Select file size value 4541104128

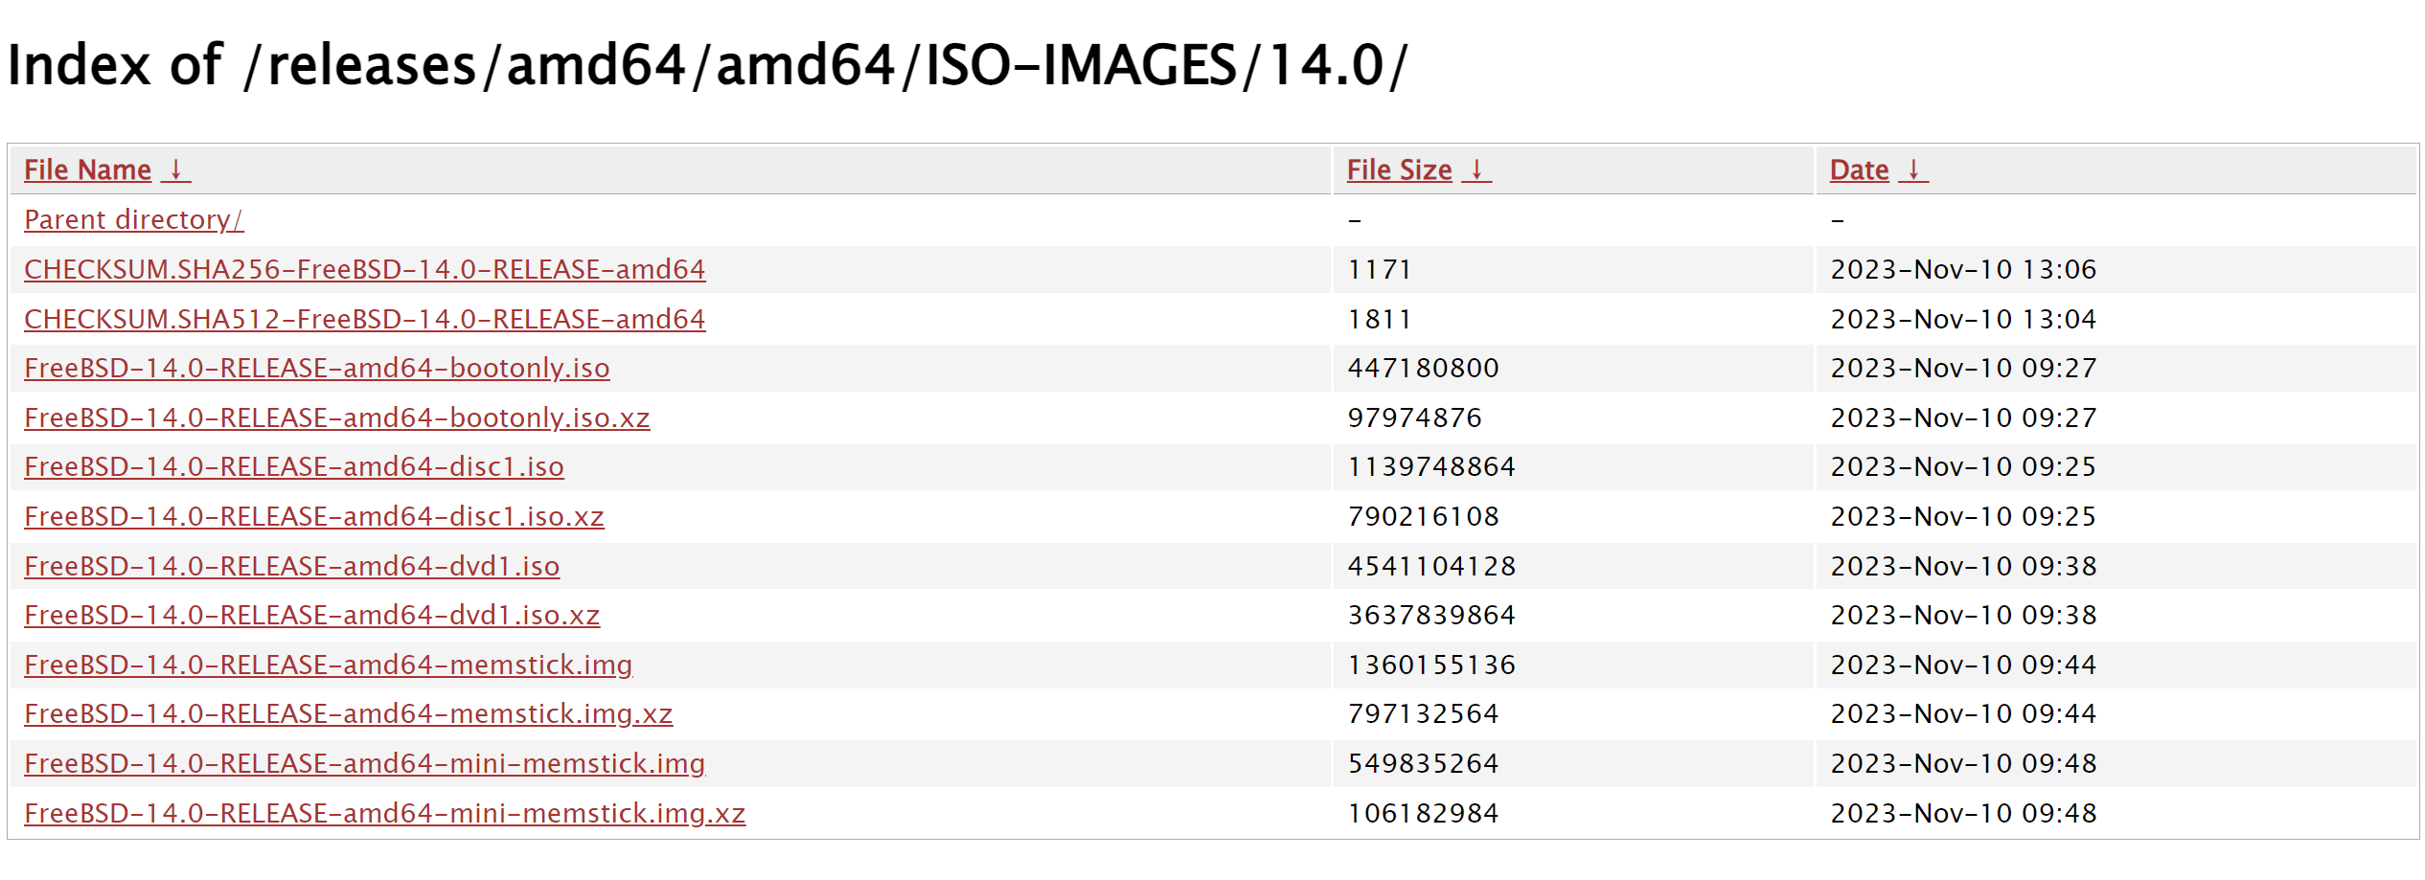pyautogui.click(x=1432, y=566)
